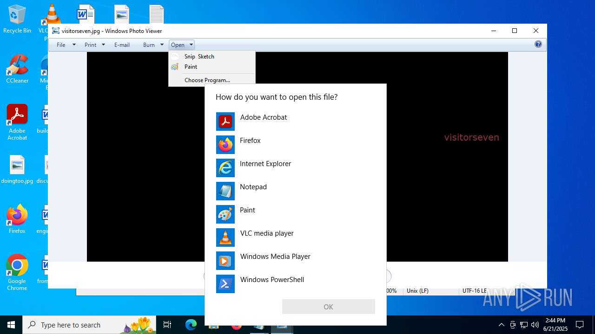Select the Internet Explorer text label
Screen dimensions: 595x334
pyautogui.click(x=265, y=164)
